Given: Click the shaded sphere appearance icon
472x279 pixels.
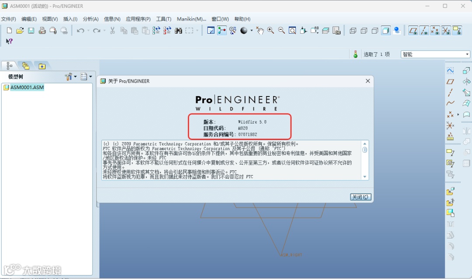Looking at the screenshot, I should (243, 31).
